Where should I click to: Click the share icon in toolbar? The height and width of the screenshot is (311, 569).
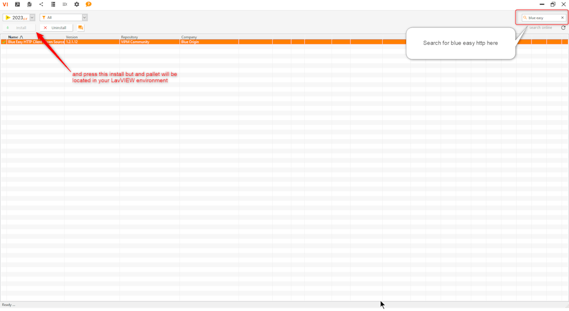(41, 5)
